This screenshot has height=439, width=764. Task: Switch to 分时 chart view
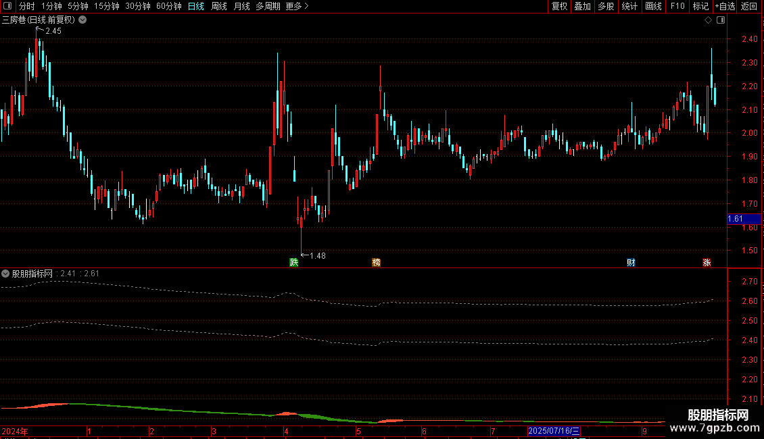(27, 6)
